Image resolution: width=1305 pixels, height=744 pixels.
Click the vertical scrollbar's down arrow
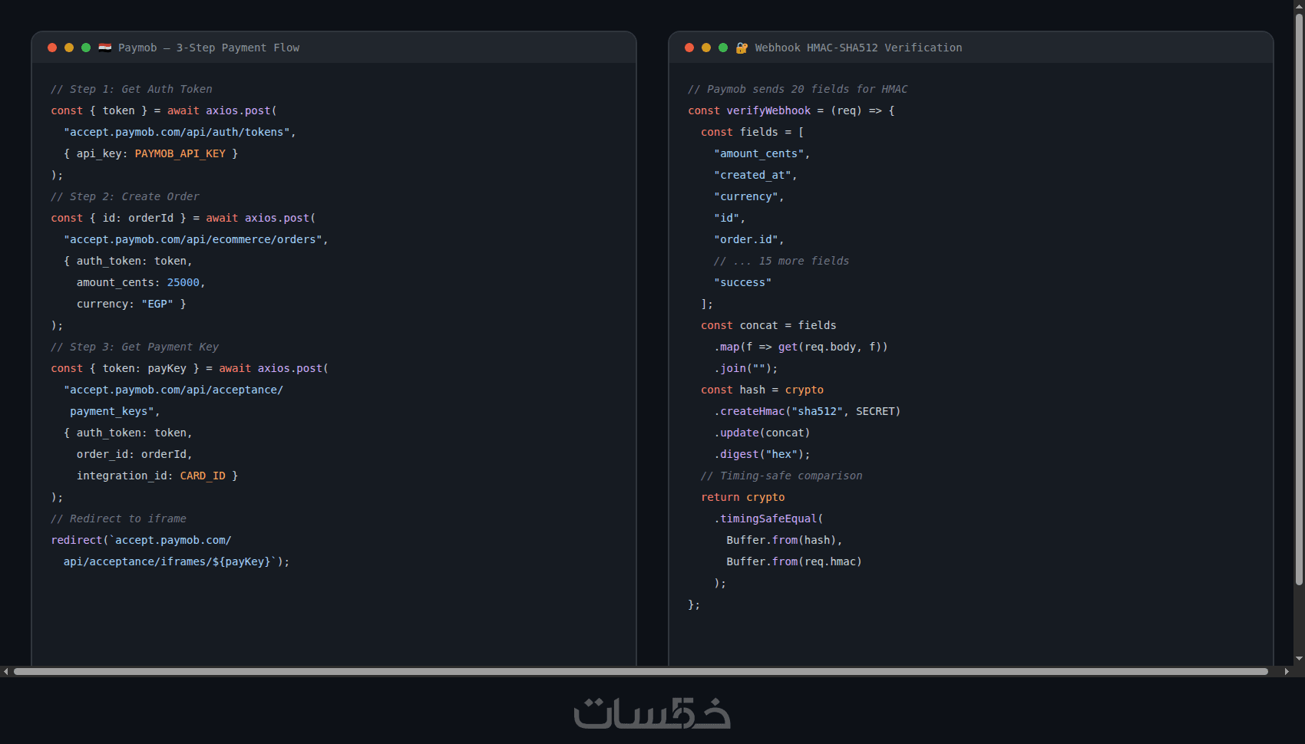1299,658
